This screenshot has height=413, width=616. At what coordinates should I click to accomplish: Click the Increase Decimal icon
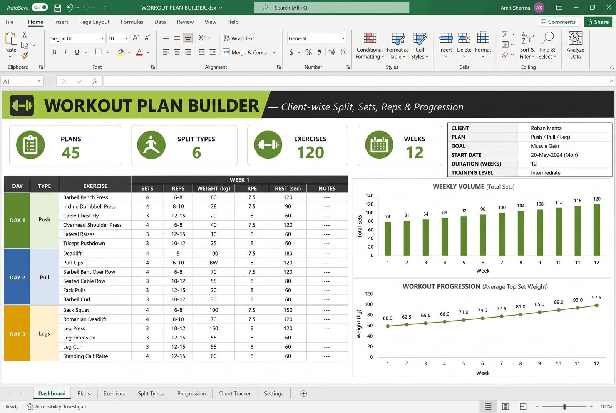332,52
